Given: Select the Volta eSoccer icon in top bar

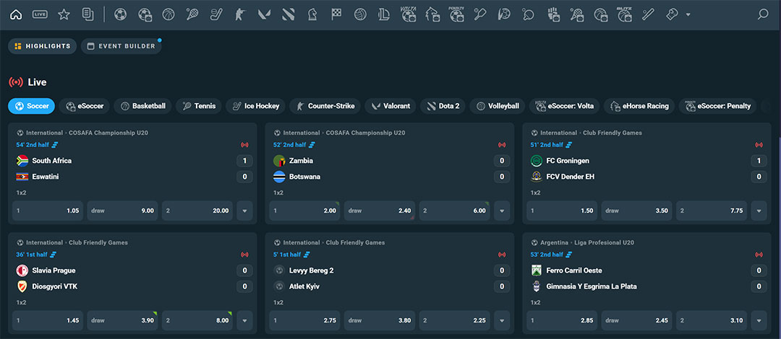Looking at the screenshot, I should click(409, 14).
